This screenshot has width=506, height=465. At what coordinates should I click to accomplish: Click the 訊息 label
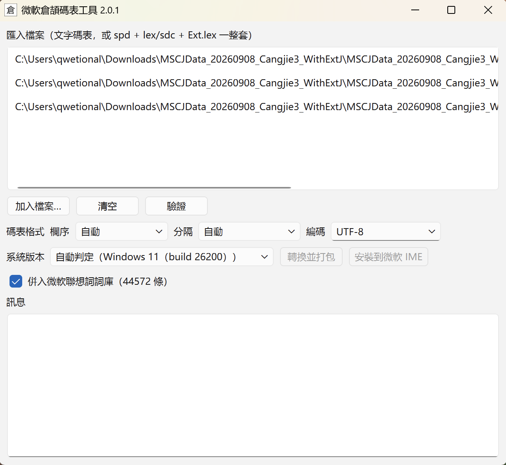16,302
